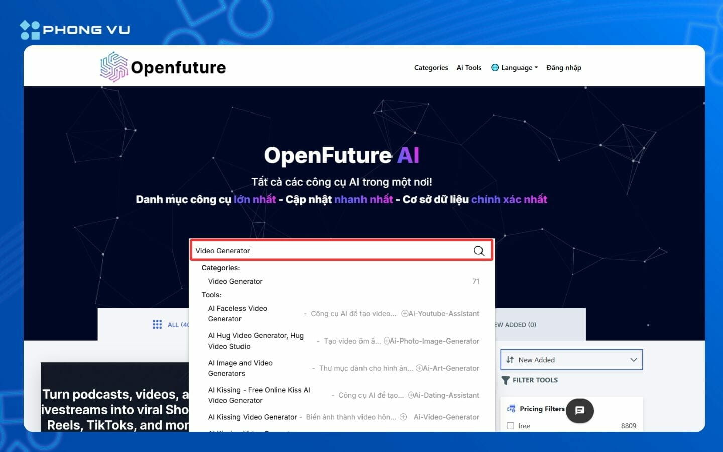Open the chat bubble widget
This screenshot has width=723, height=452.
580,411
